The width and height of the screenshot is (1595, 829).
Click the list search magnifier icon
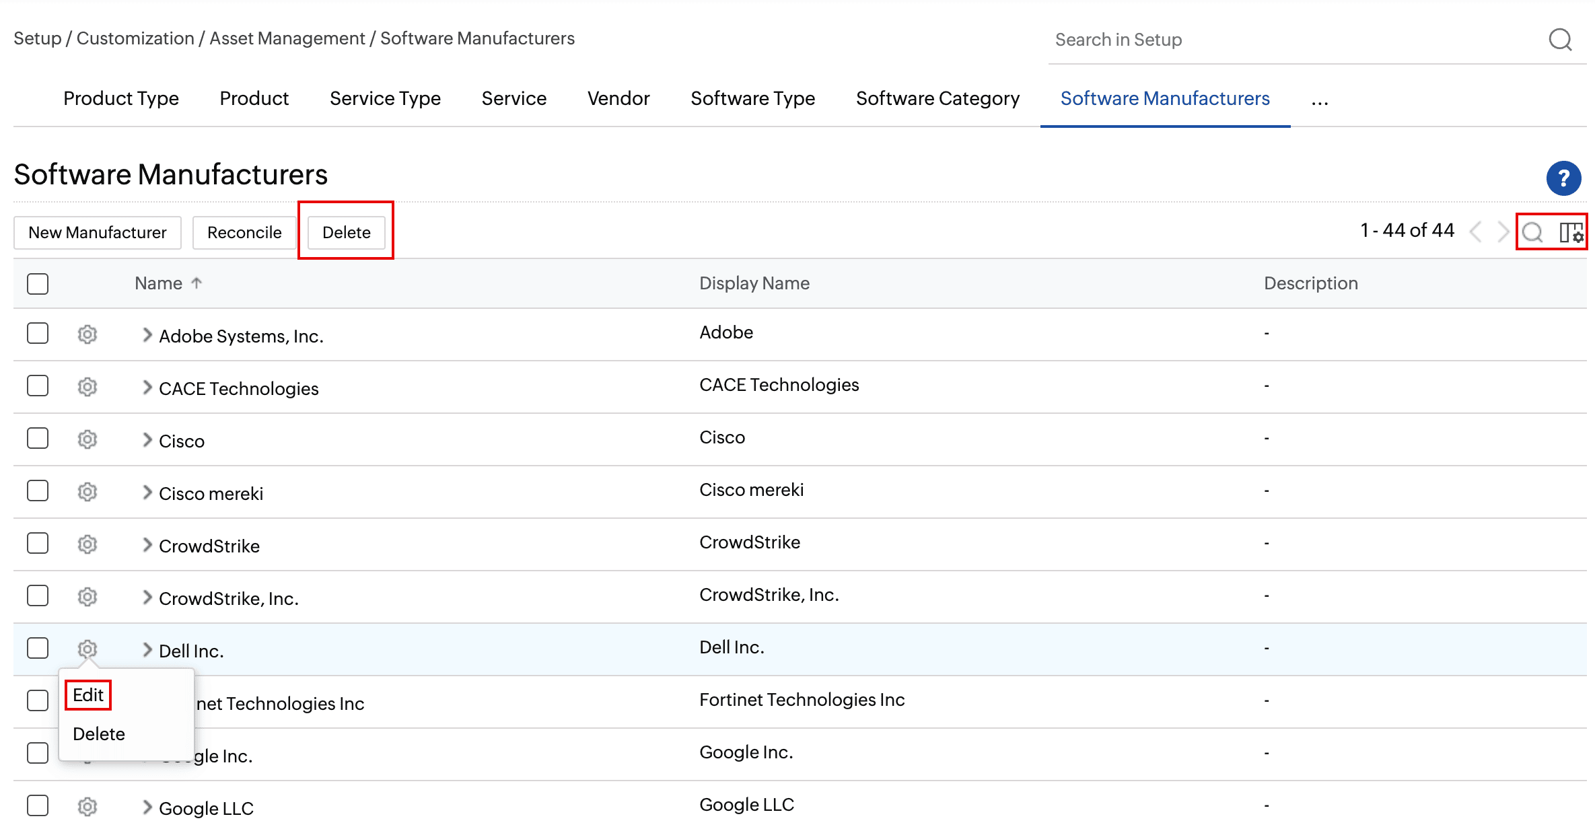click(x=1532, y=233)
